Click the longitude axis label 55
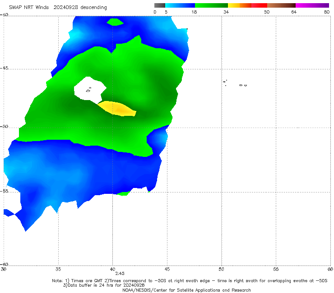This screenshot has height=293, width=334. click(x=276, y=269)
